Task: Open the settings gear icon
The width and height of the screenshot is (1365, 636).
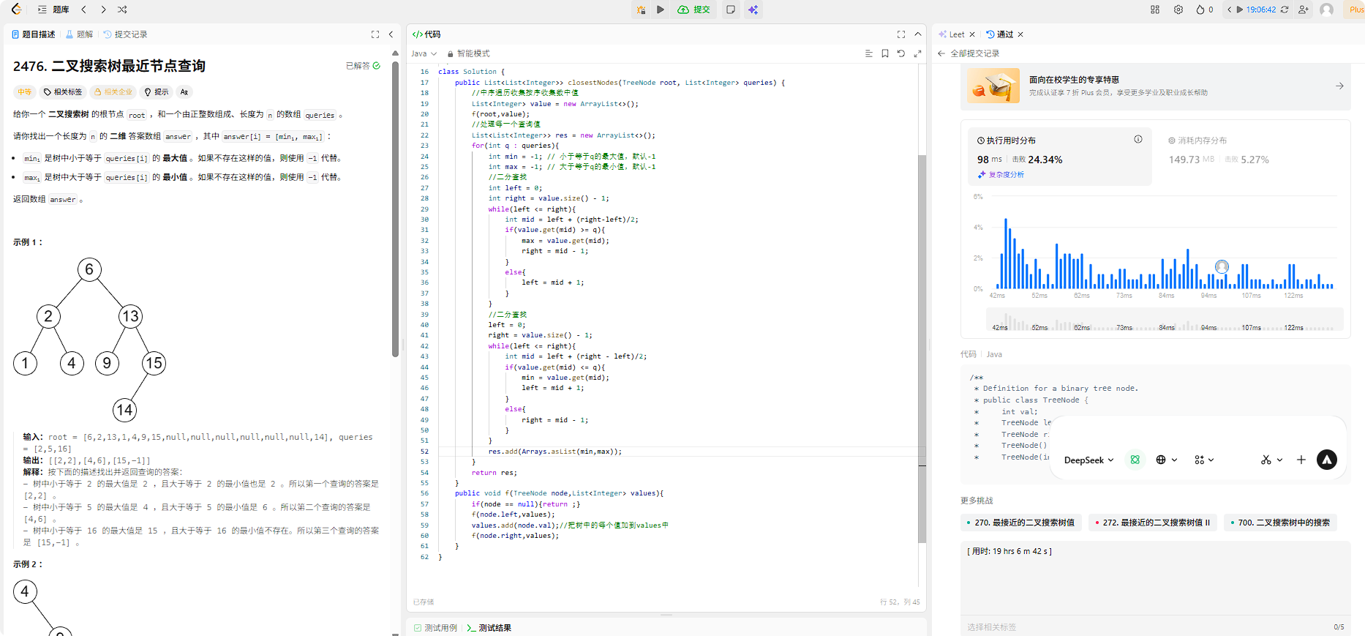Action: pyautogui.click(x=1178, y=10)
